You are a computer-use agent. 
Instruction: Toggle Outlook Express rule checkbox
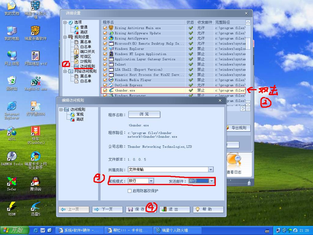click(x=105, y=85)
